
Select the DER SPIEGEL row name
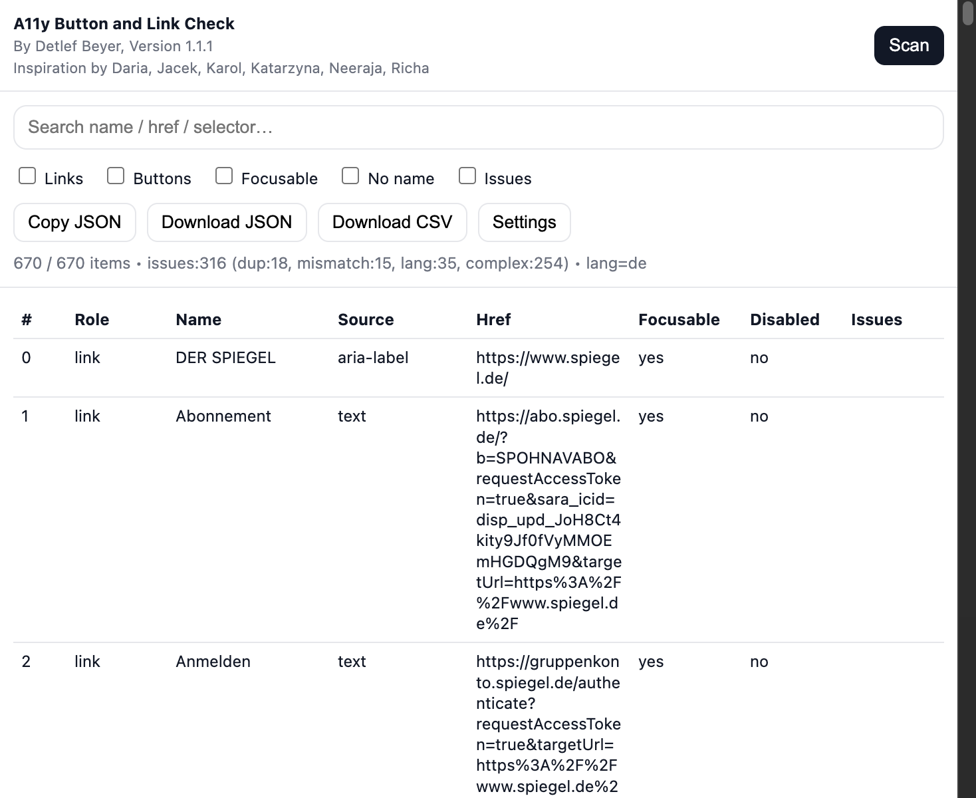225,358
